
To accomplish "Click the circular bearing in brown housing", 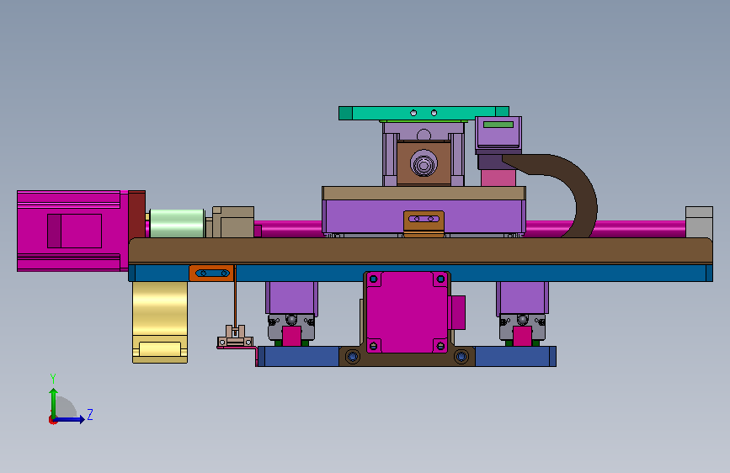I will [424, 164].
